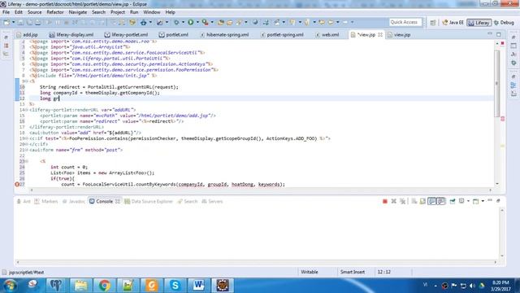Open the Debug button dropdown arrow
Screen dimensions: 520x293
[x=183, y=22]
